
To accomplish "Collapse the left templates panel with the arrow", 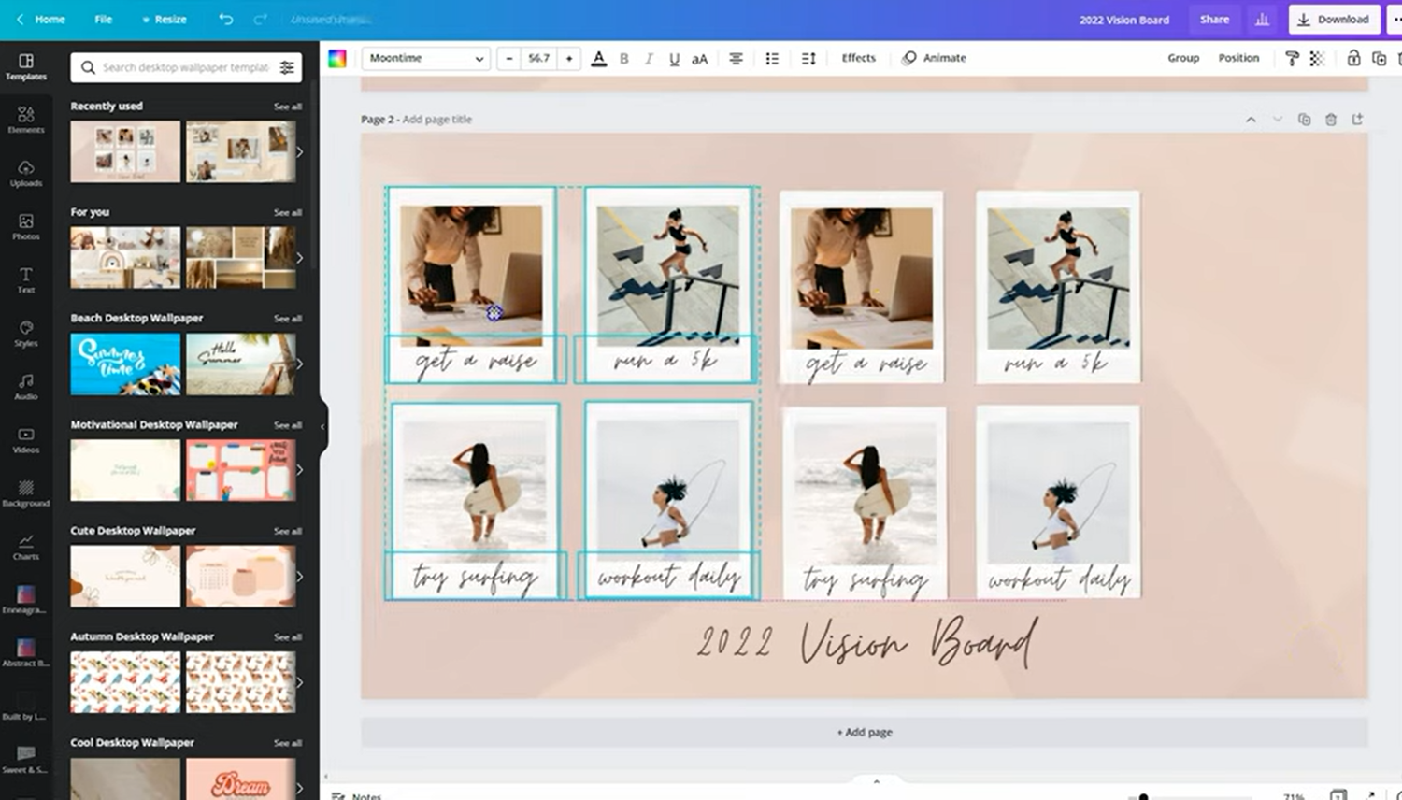I will pos(322,425).
